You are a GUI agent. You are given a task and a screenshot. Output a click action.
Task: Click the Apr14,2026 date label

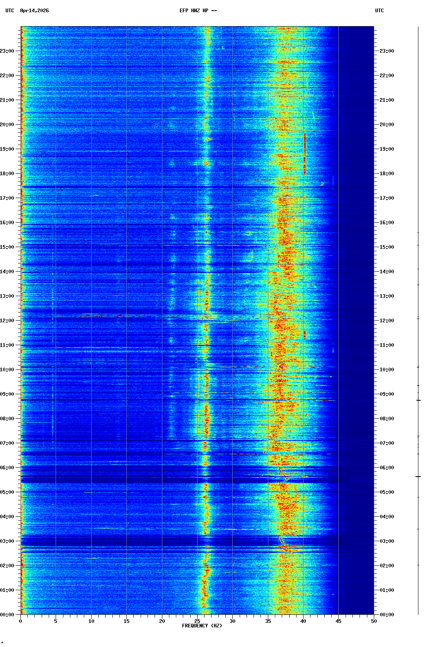pyautogui.click(x=34, y=11)
